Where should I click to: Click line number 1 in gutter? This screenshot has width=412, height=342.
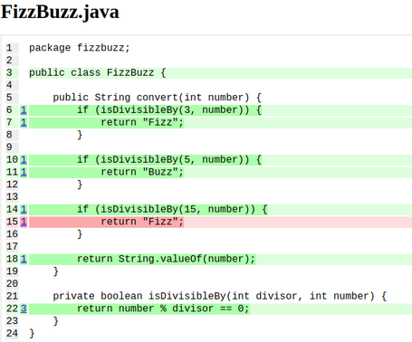coord(9,48)
